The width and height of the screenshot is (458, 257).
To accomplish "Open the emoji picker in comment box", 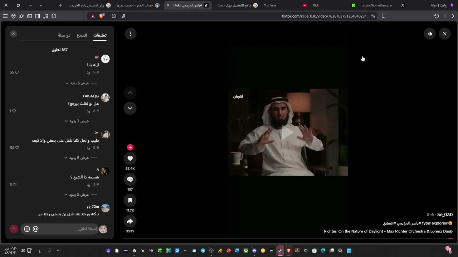I will [x=27, y=229].
